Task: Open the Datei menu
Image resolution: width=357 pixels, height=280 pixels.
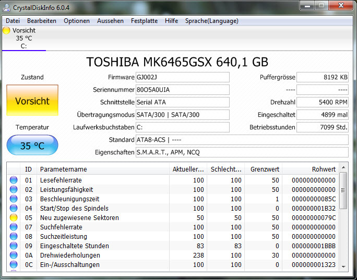Action: [x=13, y=21]
